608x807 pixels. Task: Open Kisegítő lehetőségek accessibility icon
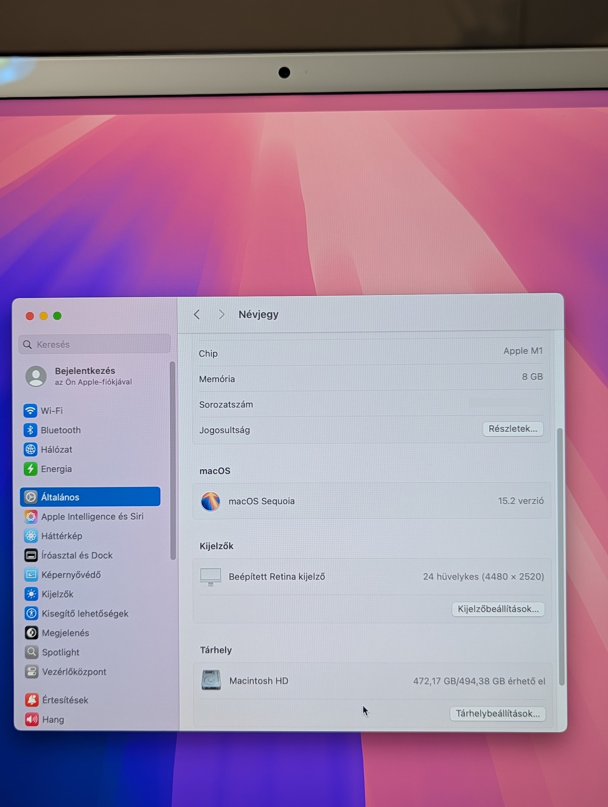[x=31, y=613]
